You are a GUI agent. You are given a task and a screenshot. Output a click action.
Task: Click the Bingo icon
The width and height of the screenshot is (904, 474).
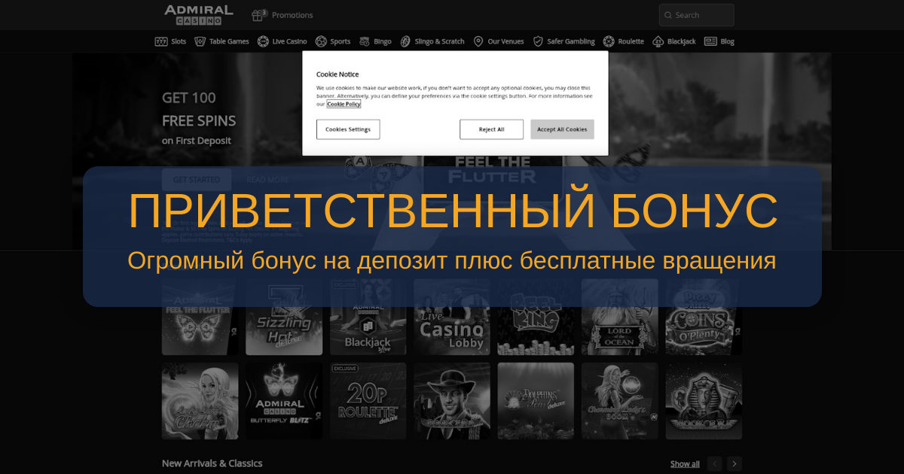click(365, 41)
